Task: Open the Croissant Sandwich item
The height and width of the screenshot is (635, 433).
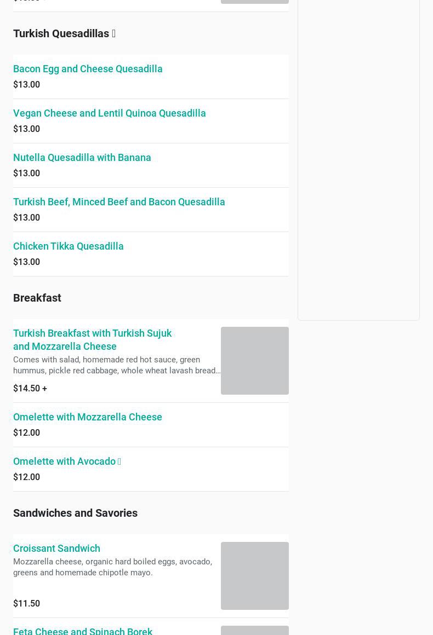Action: point(56,549)
